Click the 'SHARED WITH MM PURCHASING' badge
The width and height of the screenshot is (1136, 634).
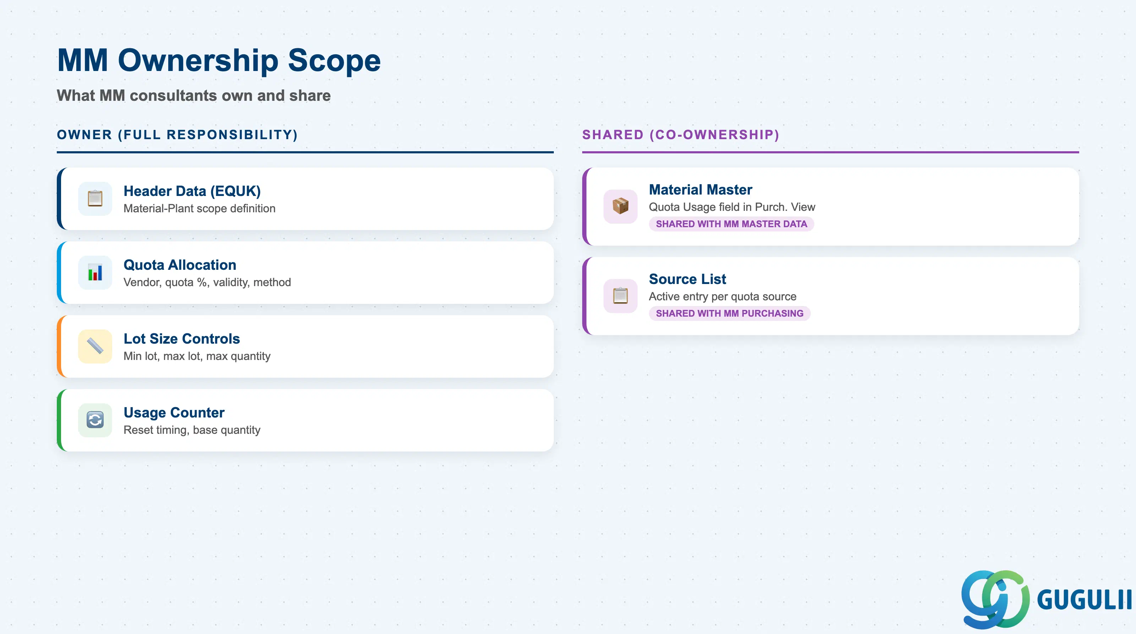(x=730, y=313)
